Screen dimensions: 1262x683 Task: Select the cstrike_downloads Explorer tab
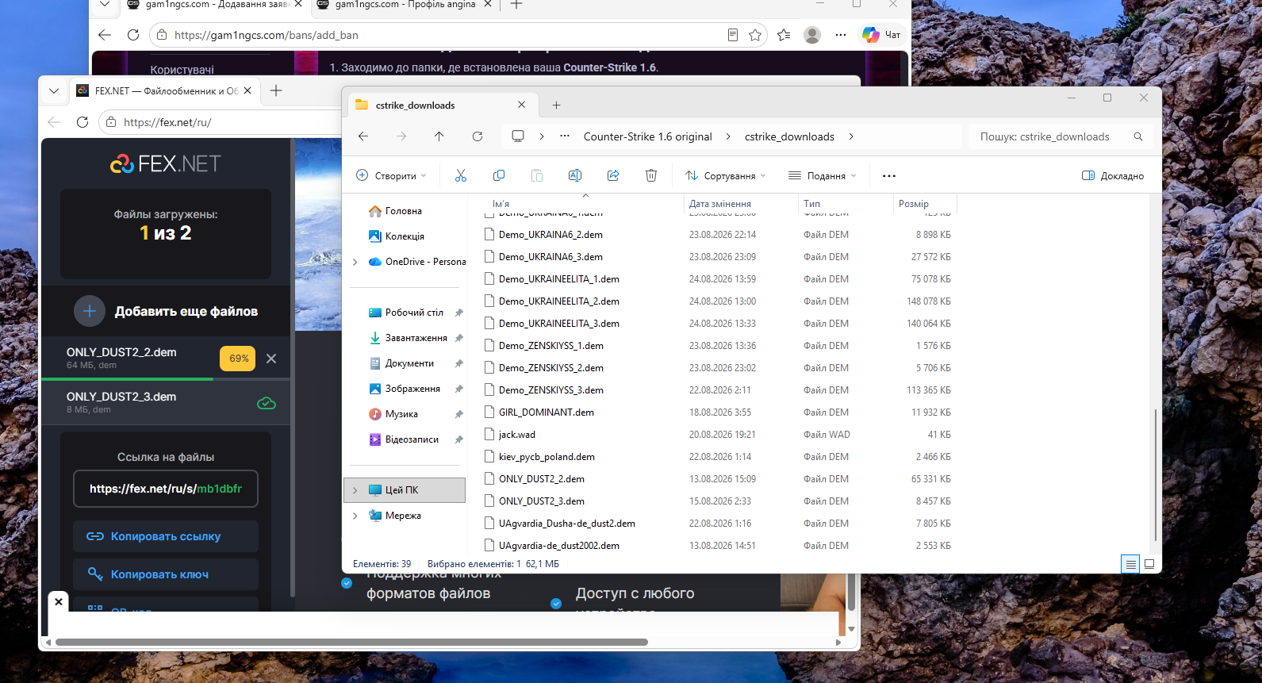tap(441, 105)
